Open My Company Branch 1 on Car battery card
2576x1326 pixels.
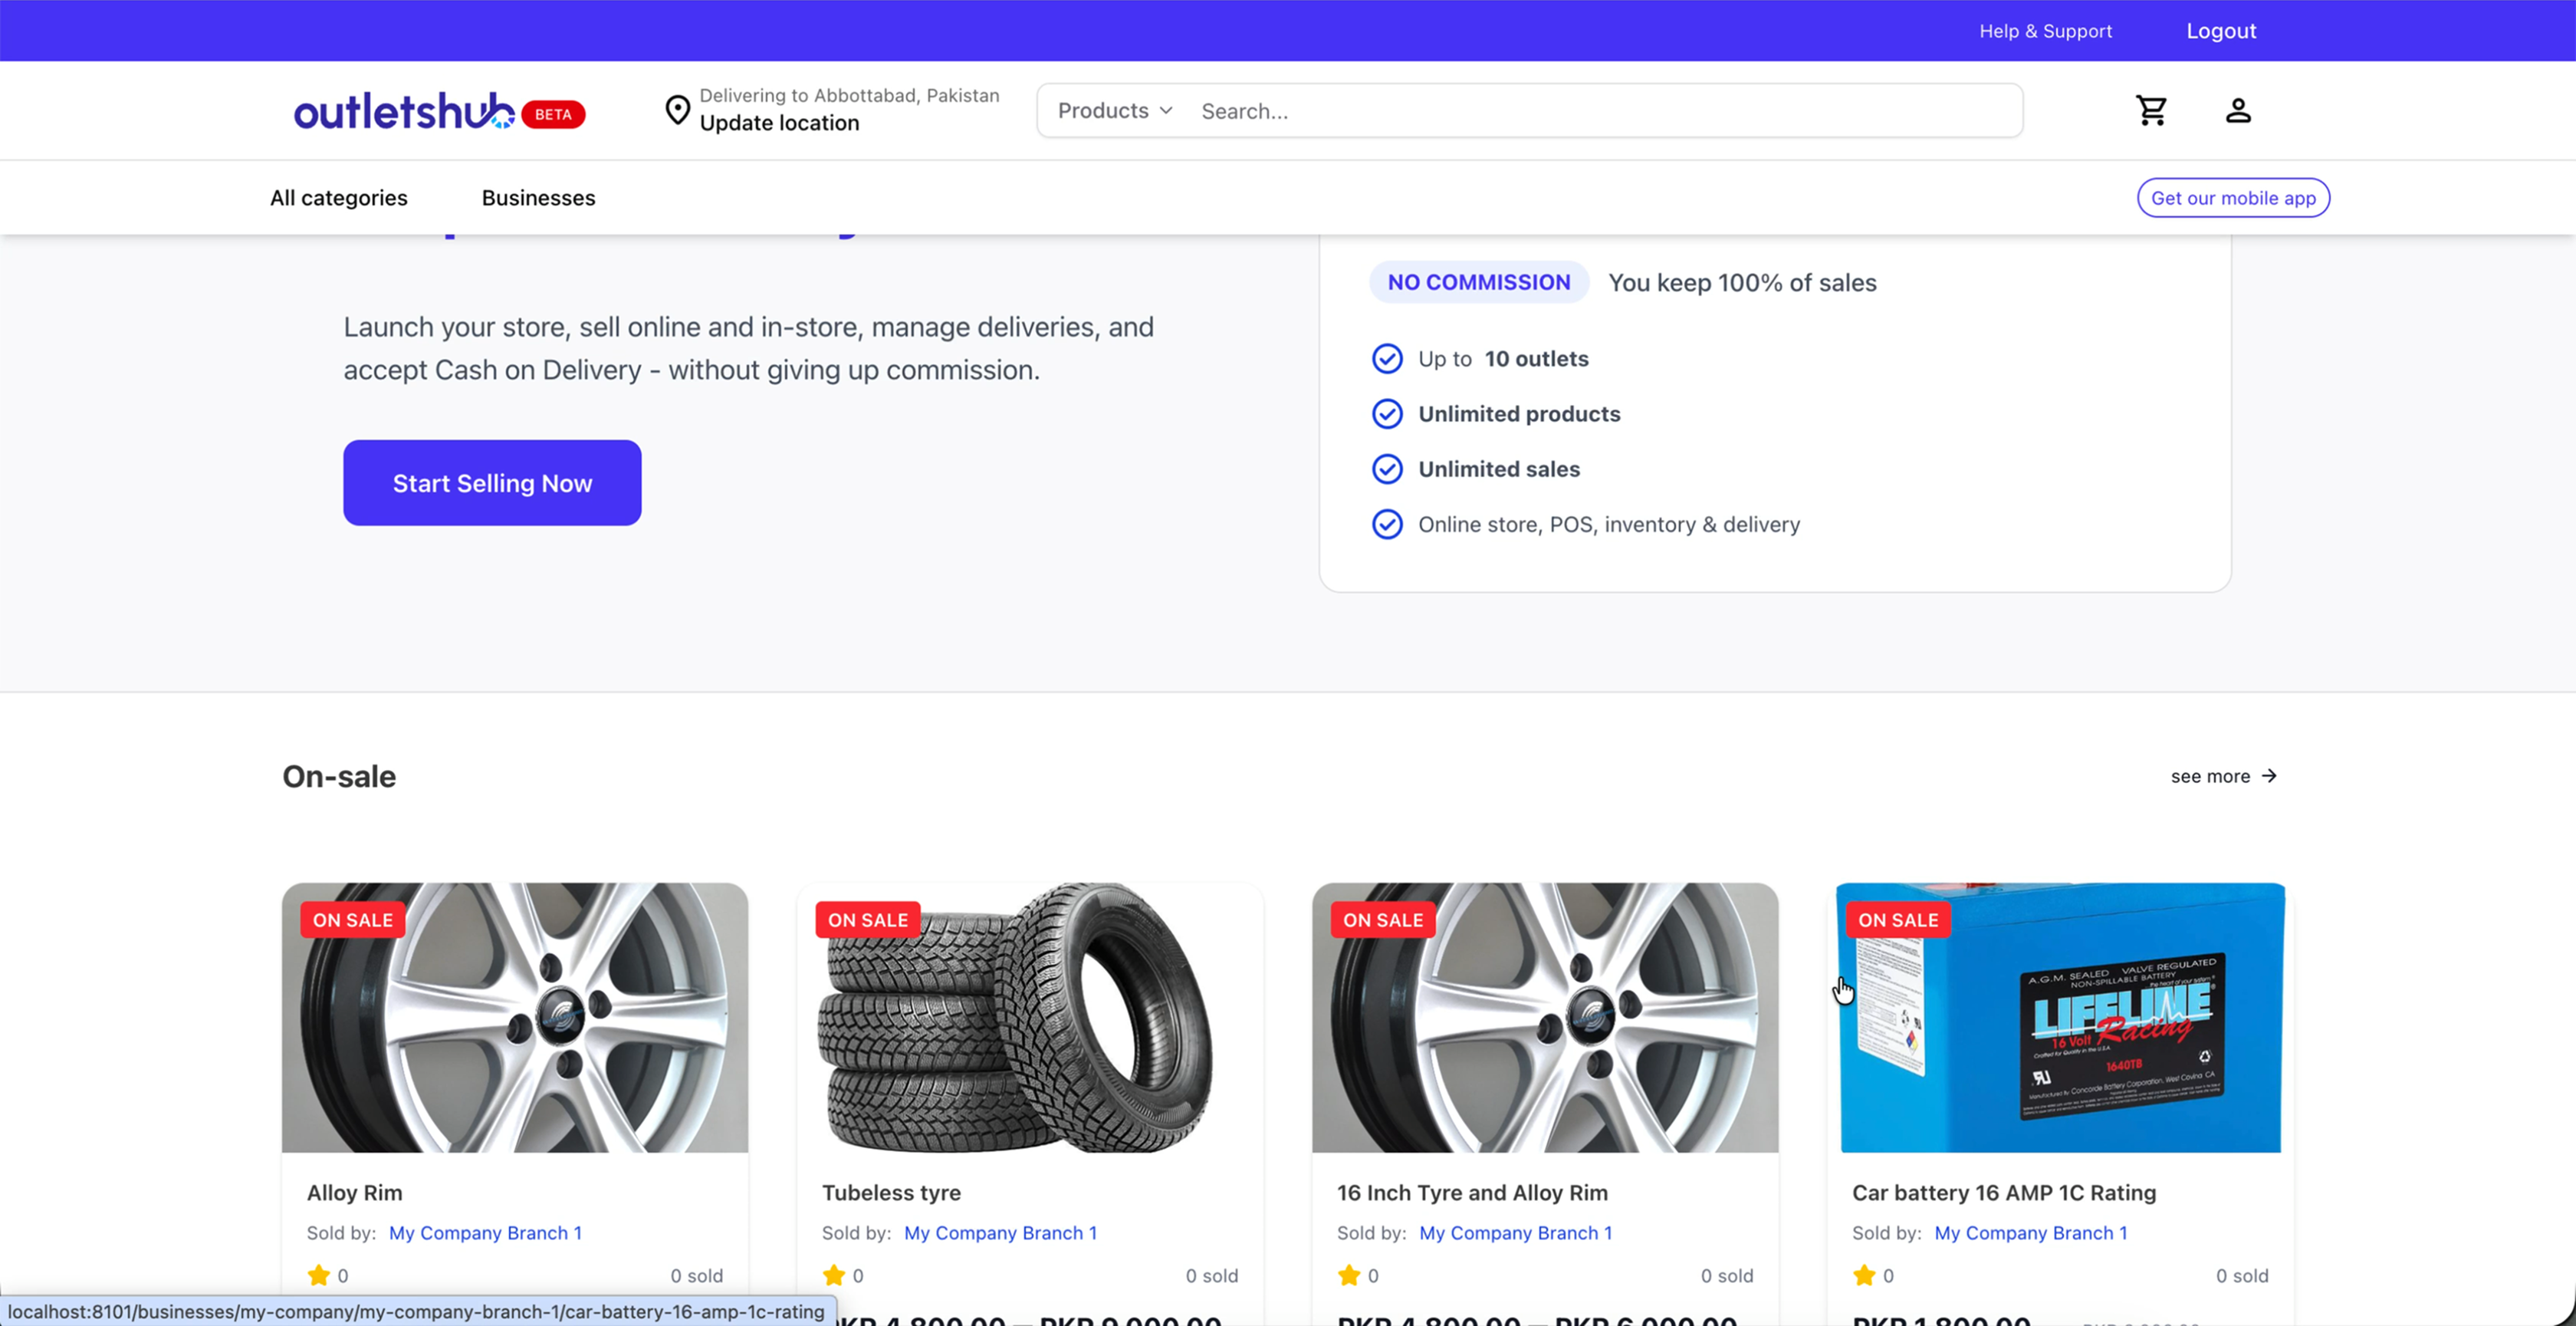click(2030, 1233)
